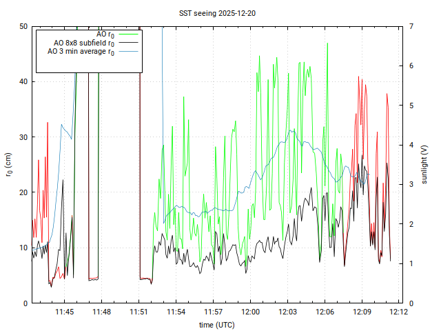Click the 'sunlight (V)' right axis label
Image resolution: width=441 pixels, height=331 pixels.
(x=424, y=164)
